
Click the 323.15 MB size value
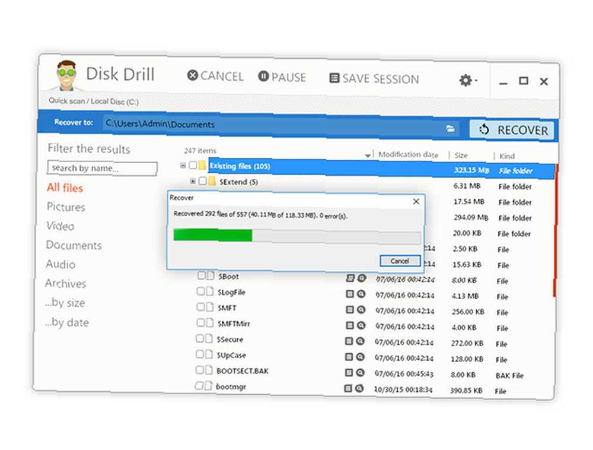pos(471,170)
